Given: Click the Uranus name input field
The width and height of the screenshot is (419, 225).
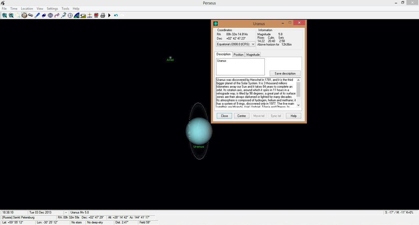Looking at the screenshot, I should point(240,67).
